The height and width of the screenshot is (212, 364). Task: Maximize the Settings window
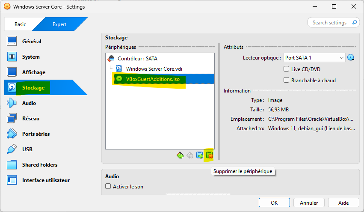click(334, 6)
